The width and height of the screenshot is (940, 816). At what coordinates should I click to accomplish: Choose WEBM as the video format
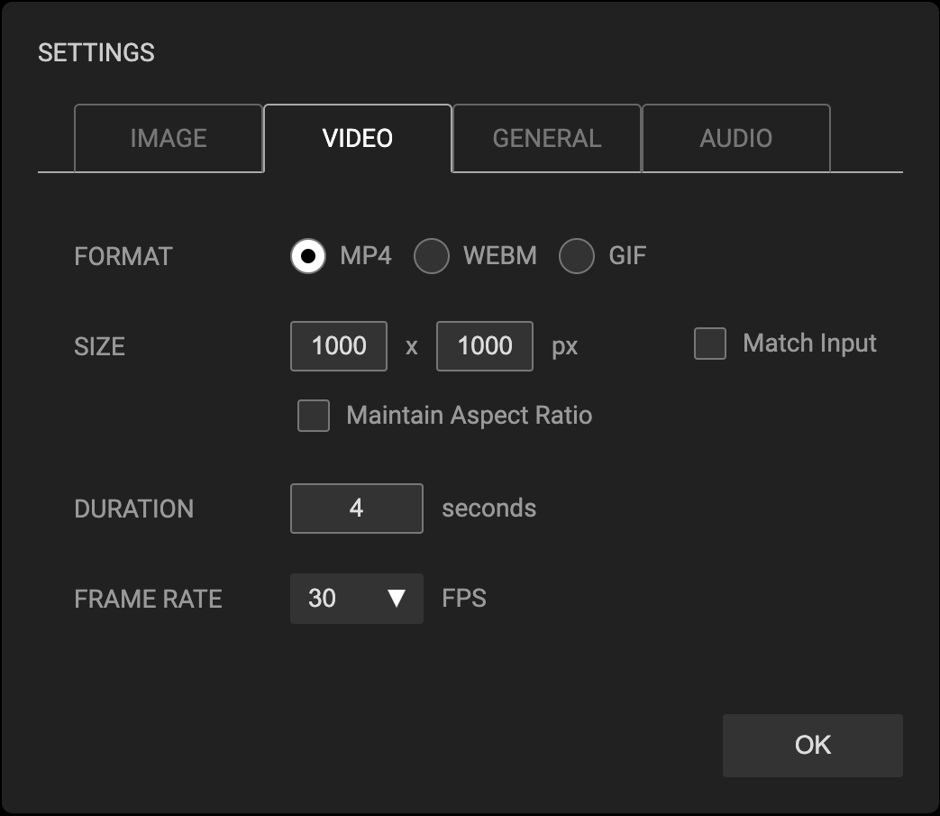click(432, 256)
